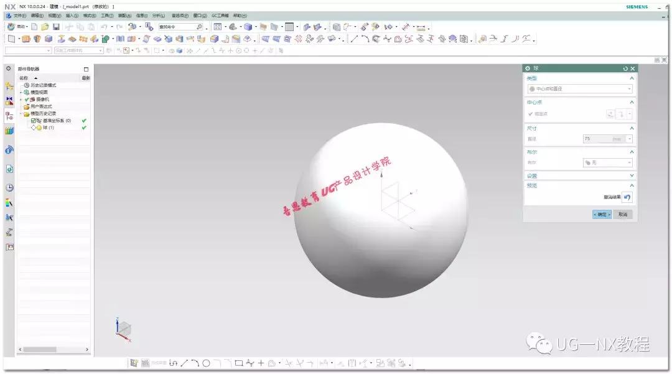The image size is (672, 374).
Task: Click the 显示结果 preview icon in the sphere dialog
Action: click(627, 197)
